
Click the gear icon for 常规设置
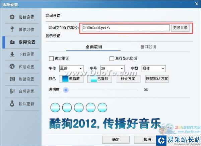tap(12, 17)
